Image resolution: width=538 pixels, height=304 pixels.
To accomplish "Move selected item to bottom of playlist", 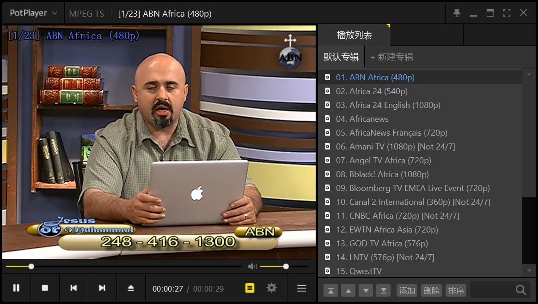I will click(383, 291).
